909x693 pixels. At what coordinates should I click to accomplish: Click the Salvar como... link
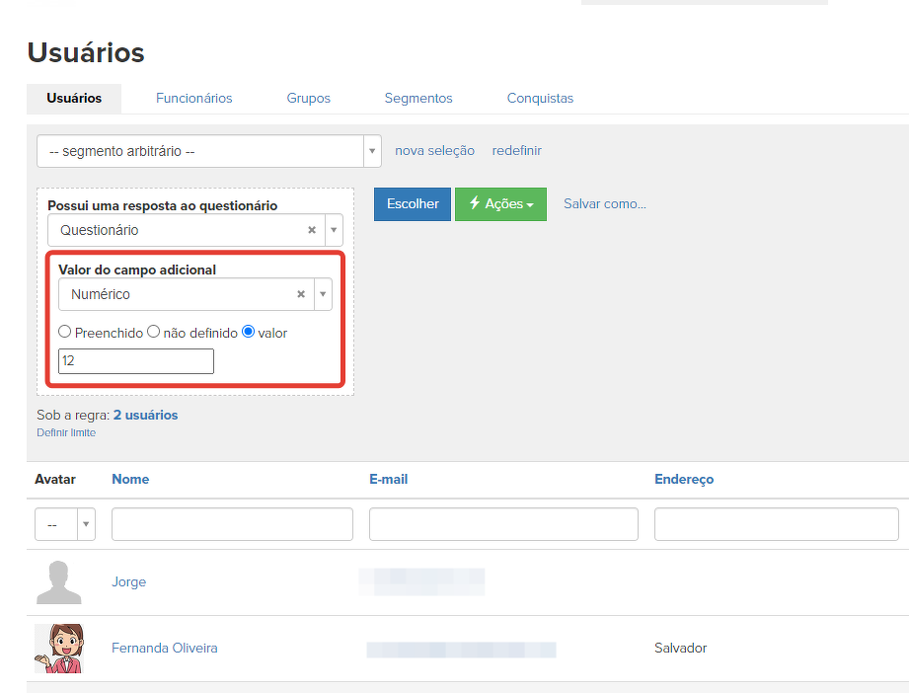[x=604, y=203]
